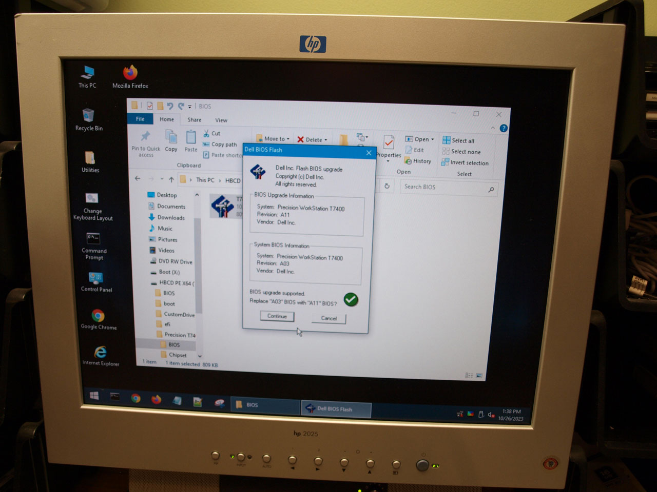Image resolution: width=657 pixels, height=492 pixels.
Task: Open the File tab in Explorer
Action: click(x=140, y=119)
